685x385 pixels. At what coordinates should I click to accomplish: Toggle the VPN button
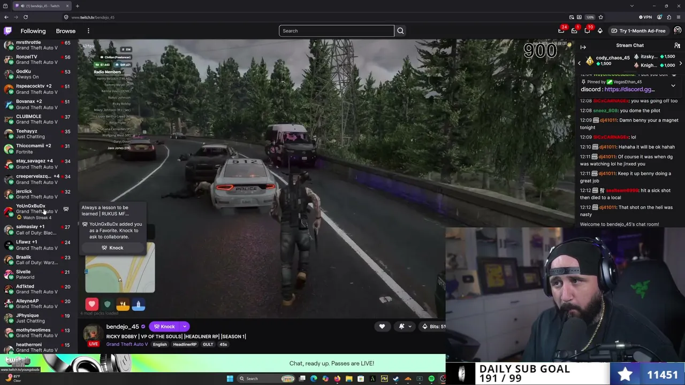pos(646,17)
